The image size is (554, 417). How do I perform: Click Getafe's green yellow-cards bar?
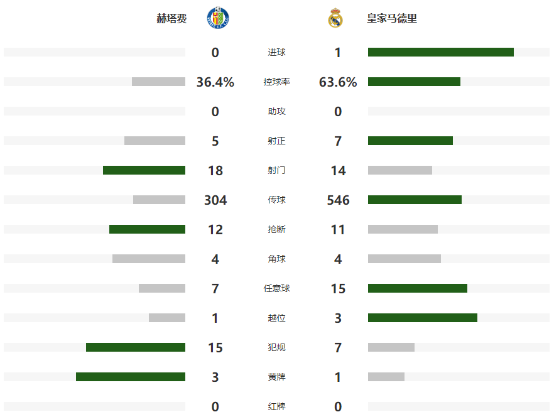131,377
